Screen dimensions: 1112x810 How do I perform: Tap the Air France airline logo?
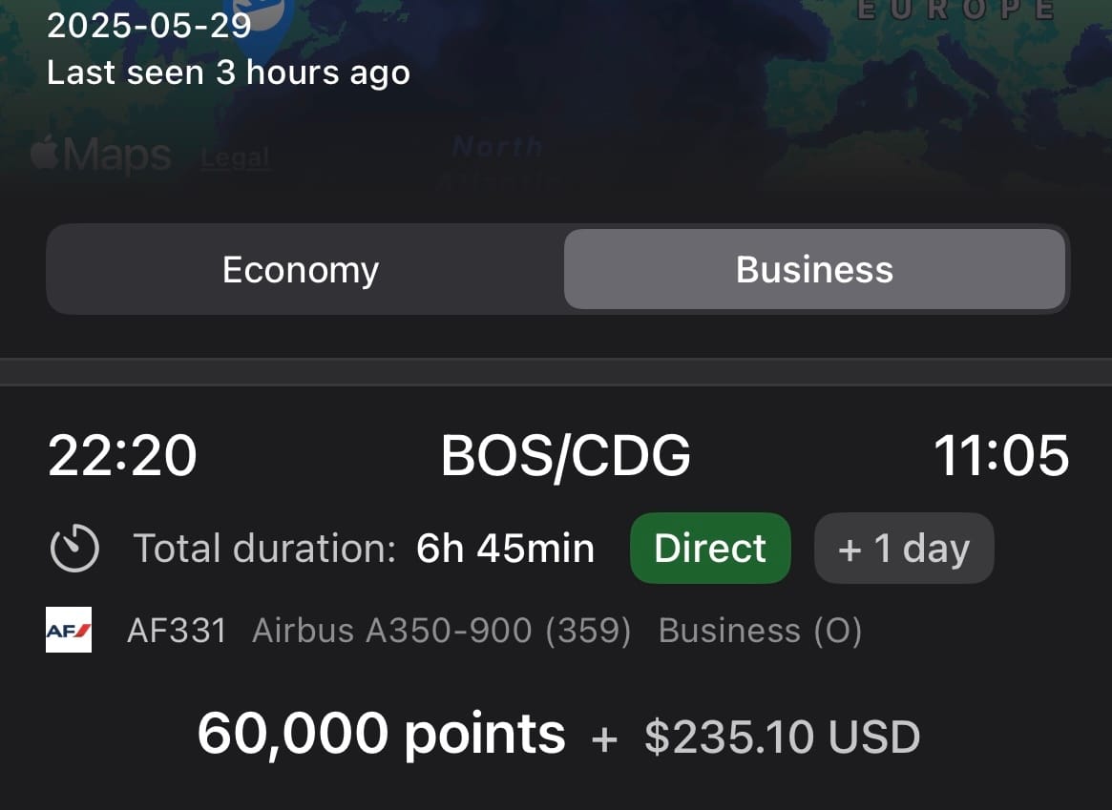point(69,630)
